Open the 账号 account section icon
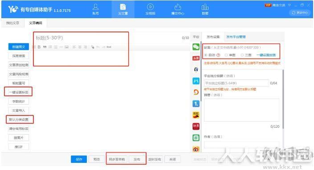This screenshot has height=170, width=314. coord(95,9)
